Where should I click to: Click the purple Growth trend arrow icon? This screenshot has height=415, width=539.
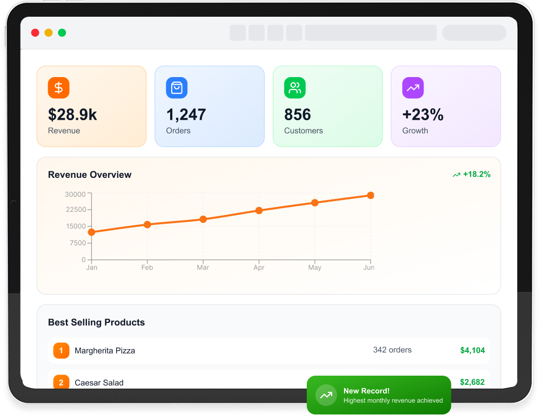pos(413,88)
